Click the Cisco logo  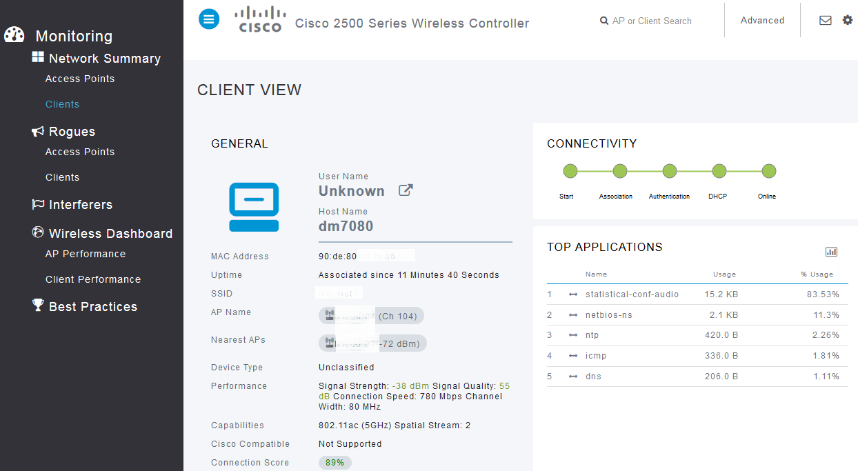[x=260, y=19]
